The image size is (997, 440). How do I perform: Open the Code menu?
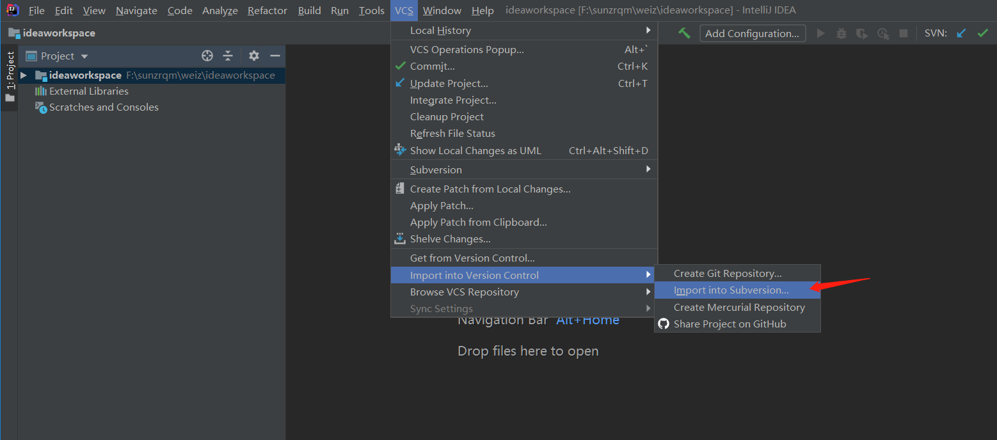(x=180, y=10)
